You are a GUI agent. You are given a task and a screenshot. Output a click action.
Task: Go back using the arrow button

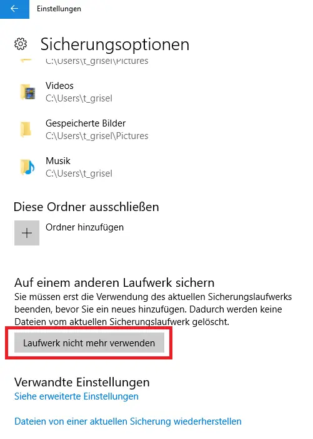14,9
